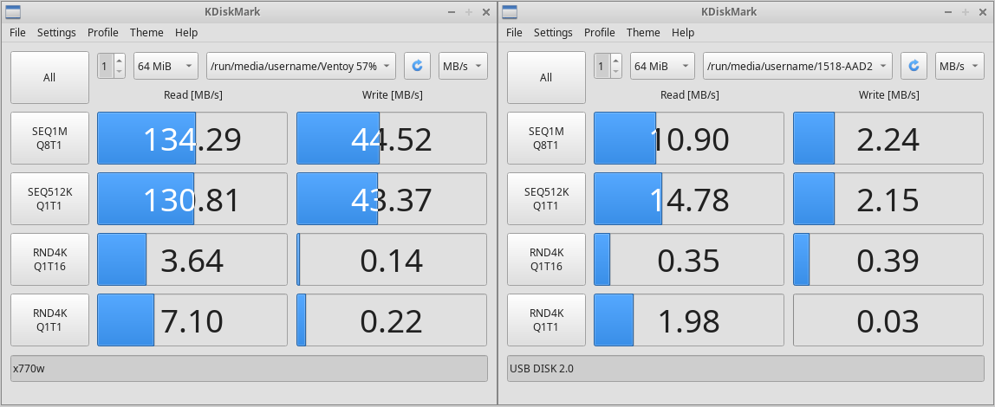Click the 7.10 read result
The width and height of the screenshot is (995, 407).
(x=192, y=320)
